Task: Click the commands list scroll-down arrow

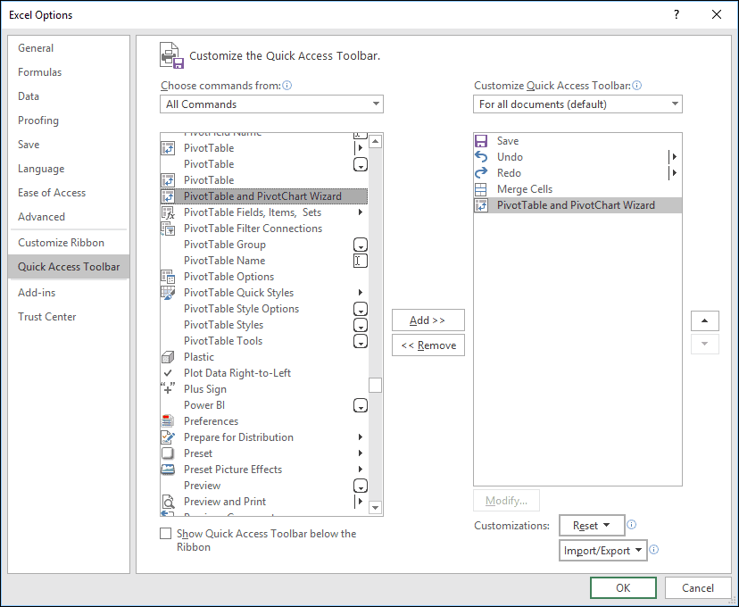Action: tap(375, 508)
